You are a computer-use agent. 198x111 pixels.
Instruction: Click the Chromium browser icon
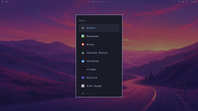click(x=83, y=61)
